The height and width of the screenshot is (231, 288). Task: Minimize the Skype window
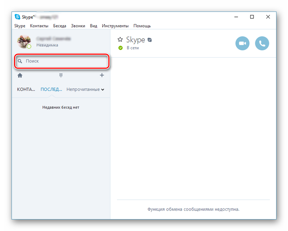(x=236, y=17)
